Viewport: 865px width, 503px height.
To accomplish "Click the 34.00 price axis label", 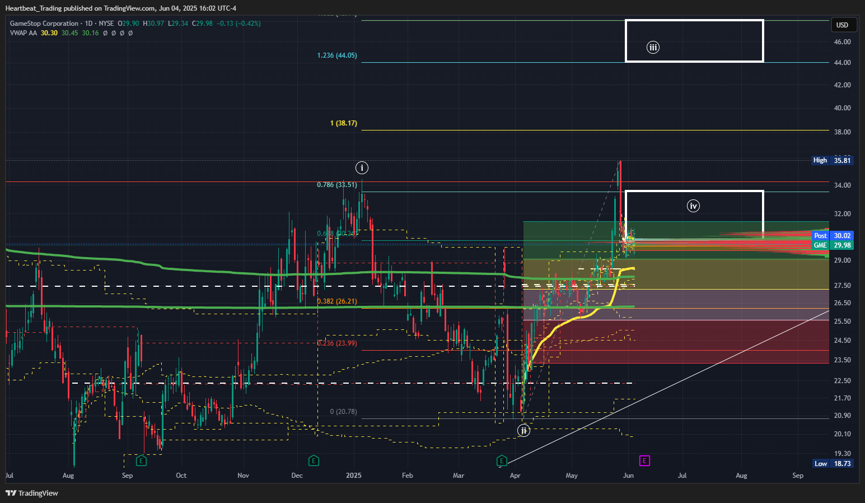I will (x=842, y=185).
